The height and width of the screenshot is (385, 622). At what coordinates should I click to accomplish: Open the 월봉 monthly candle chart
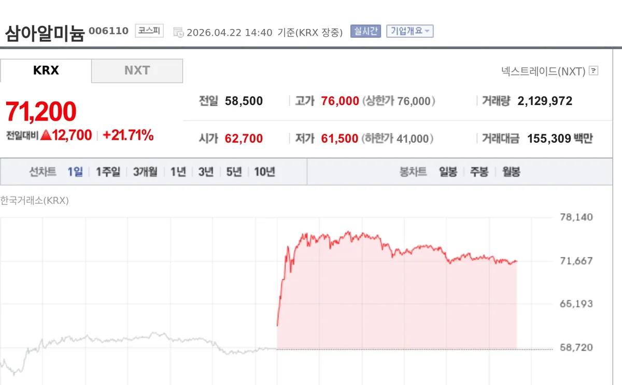511,172
